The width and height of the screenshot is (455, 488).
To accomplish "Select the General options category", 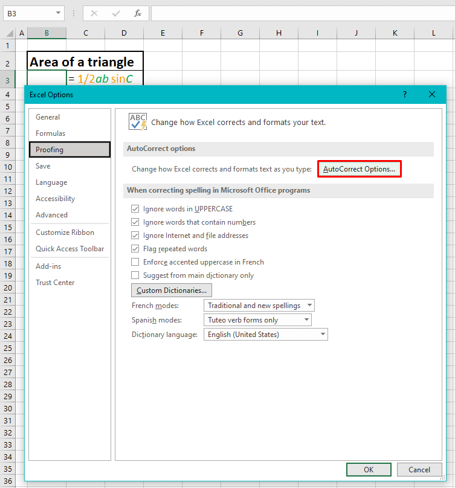I will click(69, 117).
